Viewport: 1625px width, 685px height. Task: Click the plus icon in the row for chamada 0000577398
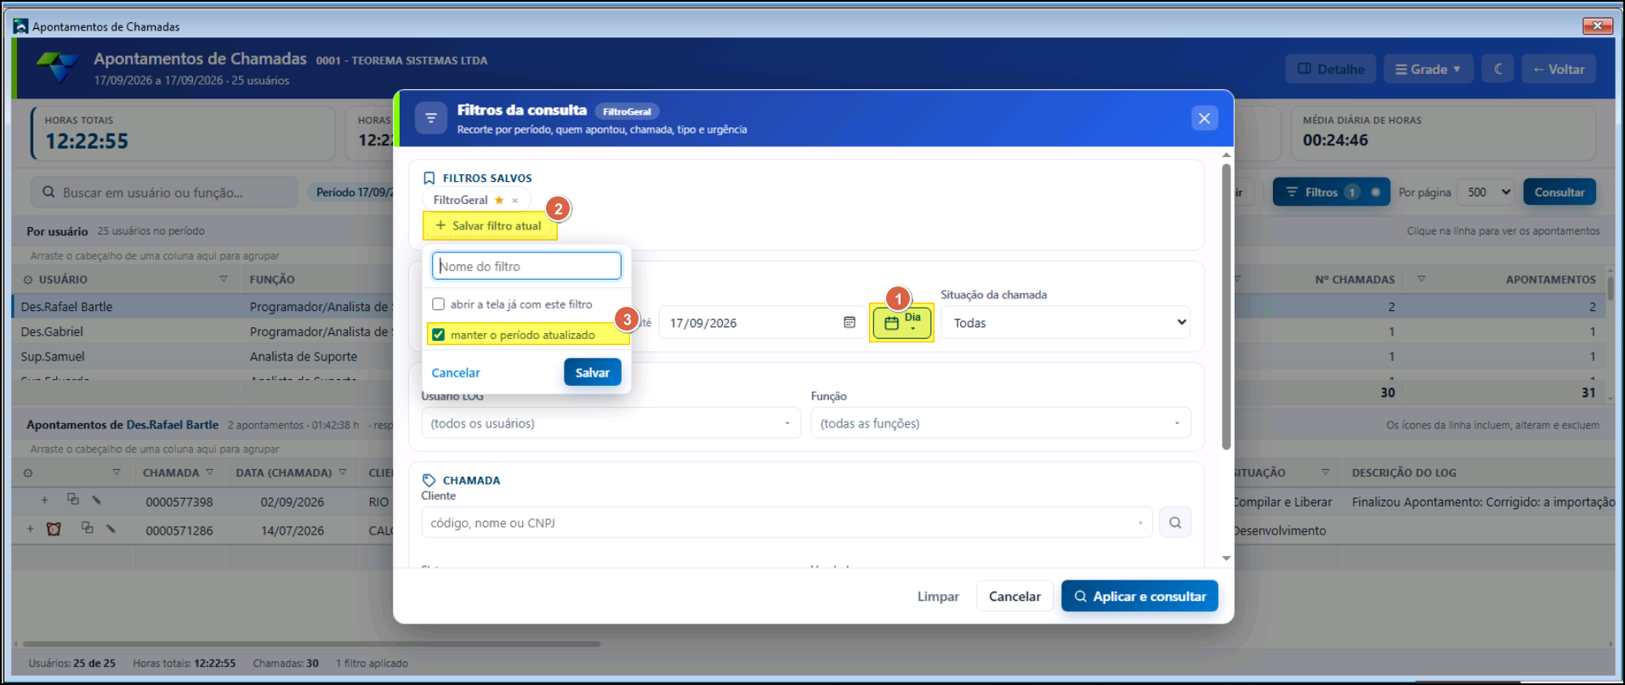tap(44, 501)
